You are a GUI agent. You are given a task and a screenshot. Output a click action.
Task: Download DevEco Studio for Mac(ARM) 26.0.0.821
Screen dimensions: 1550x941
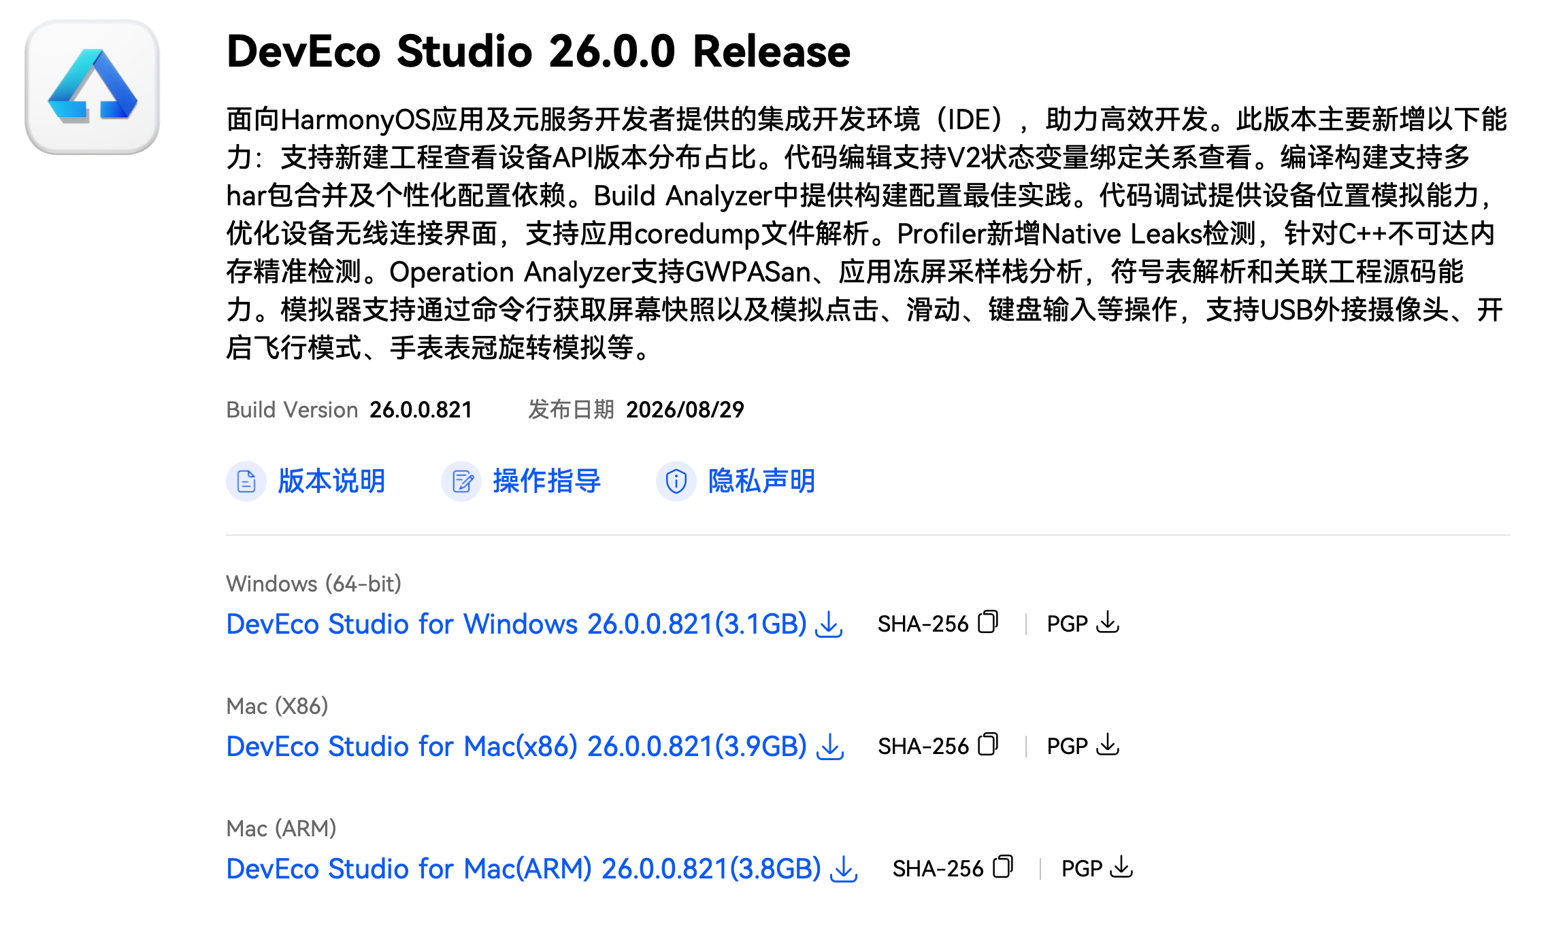coord(524,869)
